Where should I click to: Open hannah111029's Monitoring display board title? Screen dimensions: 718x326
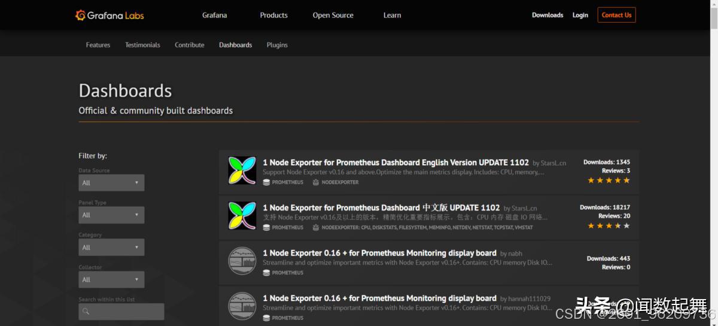[379, 298]
